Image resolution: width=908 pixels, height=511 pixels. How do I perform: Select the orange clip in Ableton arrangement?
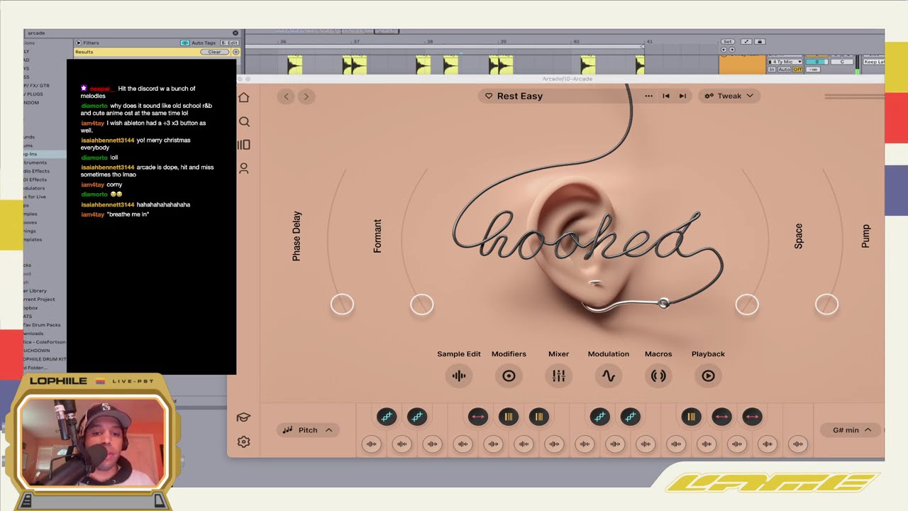[742, 65]
